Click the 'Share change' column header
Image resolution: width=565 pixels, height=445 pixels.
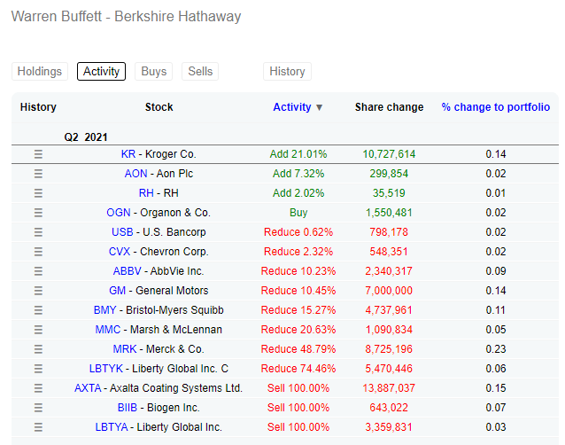click(389, 107)
